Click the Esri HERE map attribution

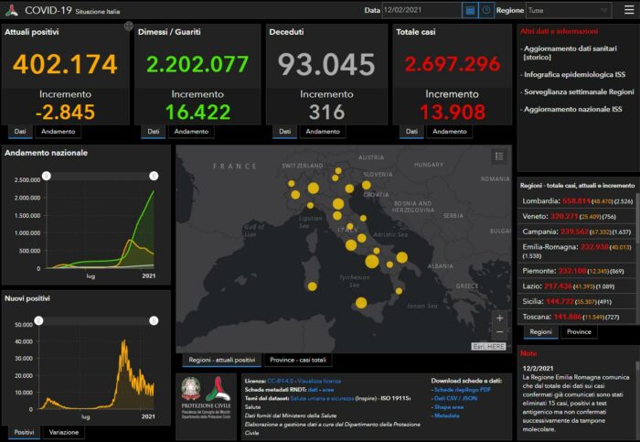point(488,347)
